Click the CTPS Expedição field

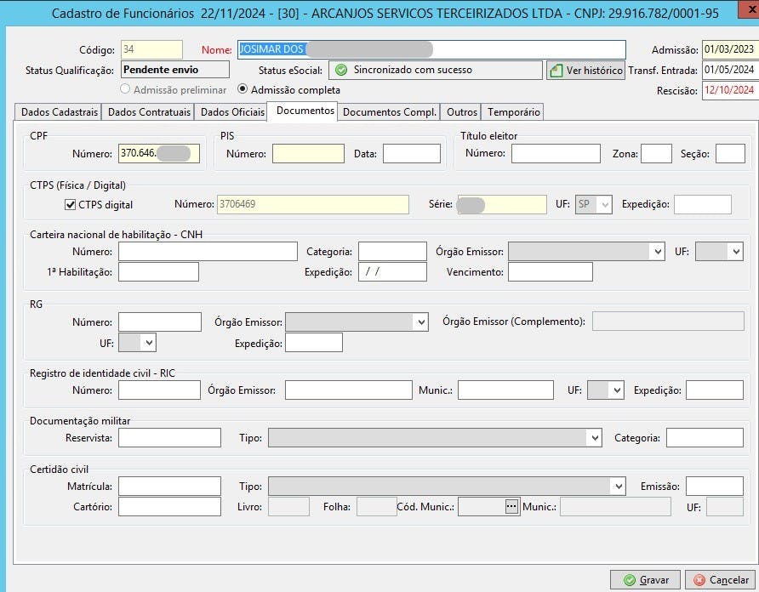pos(702,204)
